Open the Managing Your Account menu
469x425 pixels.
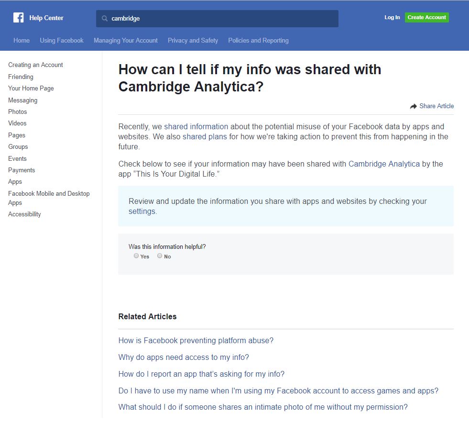(x=126, y=41)
